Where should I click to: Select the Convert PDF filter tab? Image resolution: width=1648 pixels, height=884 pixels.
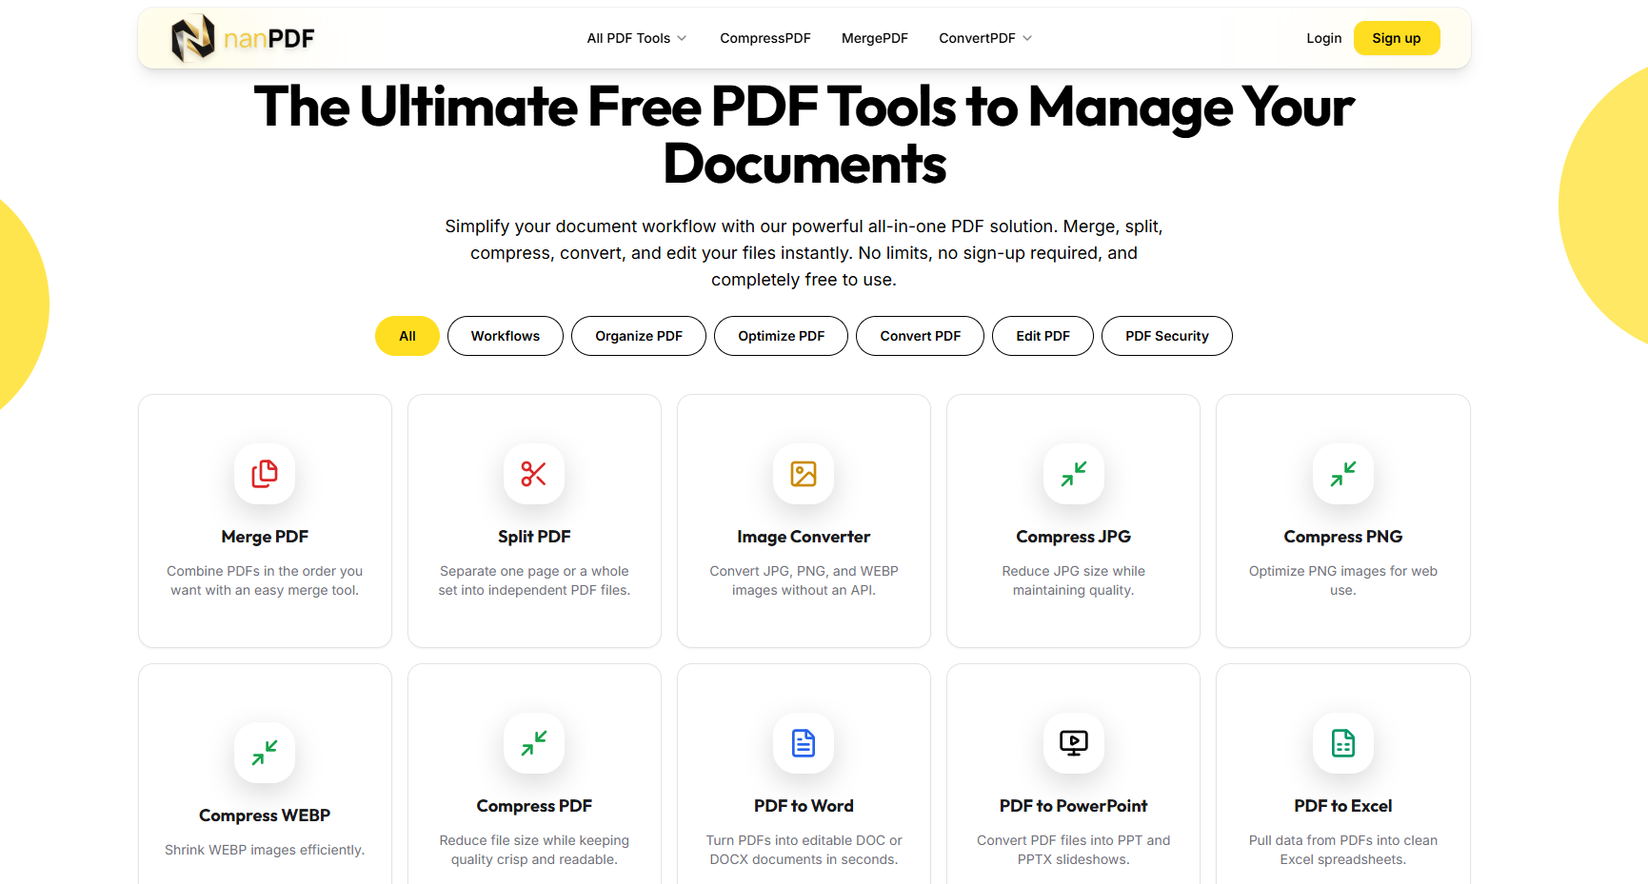(x=921, y=336)
